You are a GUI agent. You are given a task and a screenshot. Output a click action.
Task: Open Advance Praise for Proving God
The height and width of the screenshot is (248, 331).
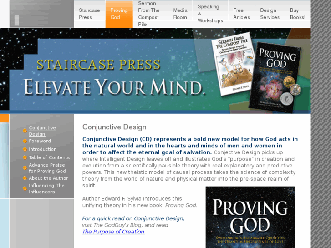tap(47, 168)
